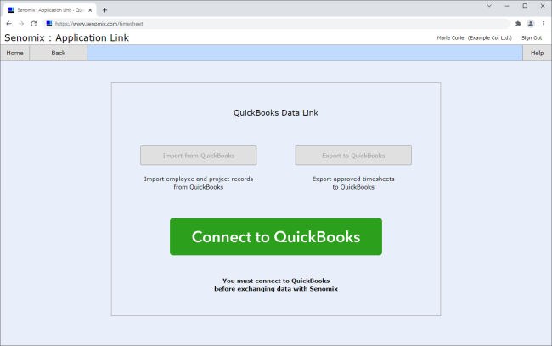The width and height of the screenshot is (552, 346).
Task: Maximize the browser window
Action: click(525, 6)
